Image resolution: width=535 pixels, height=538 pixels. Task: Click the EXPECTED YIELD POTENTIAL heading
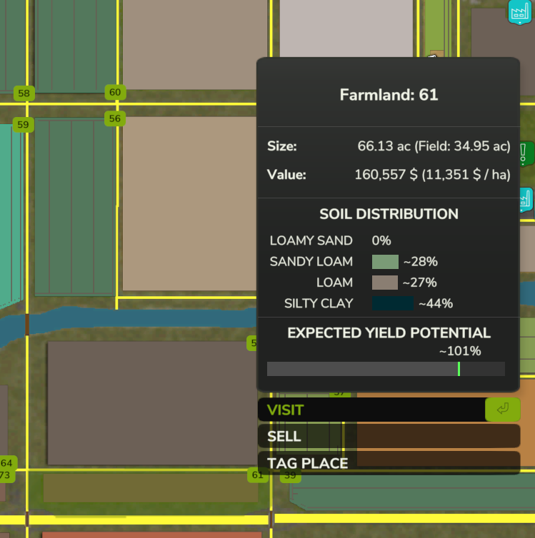(389, 333)
